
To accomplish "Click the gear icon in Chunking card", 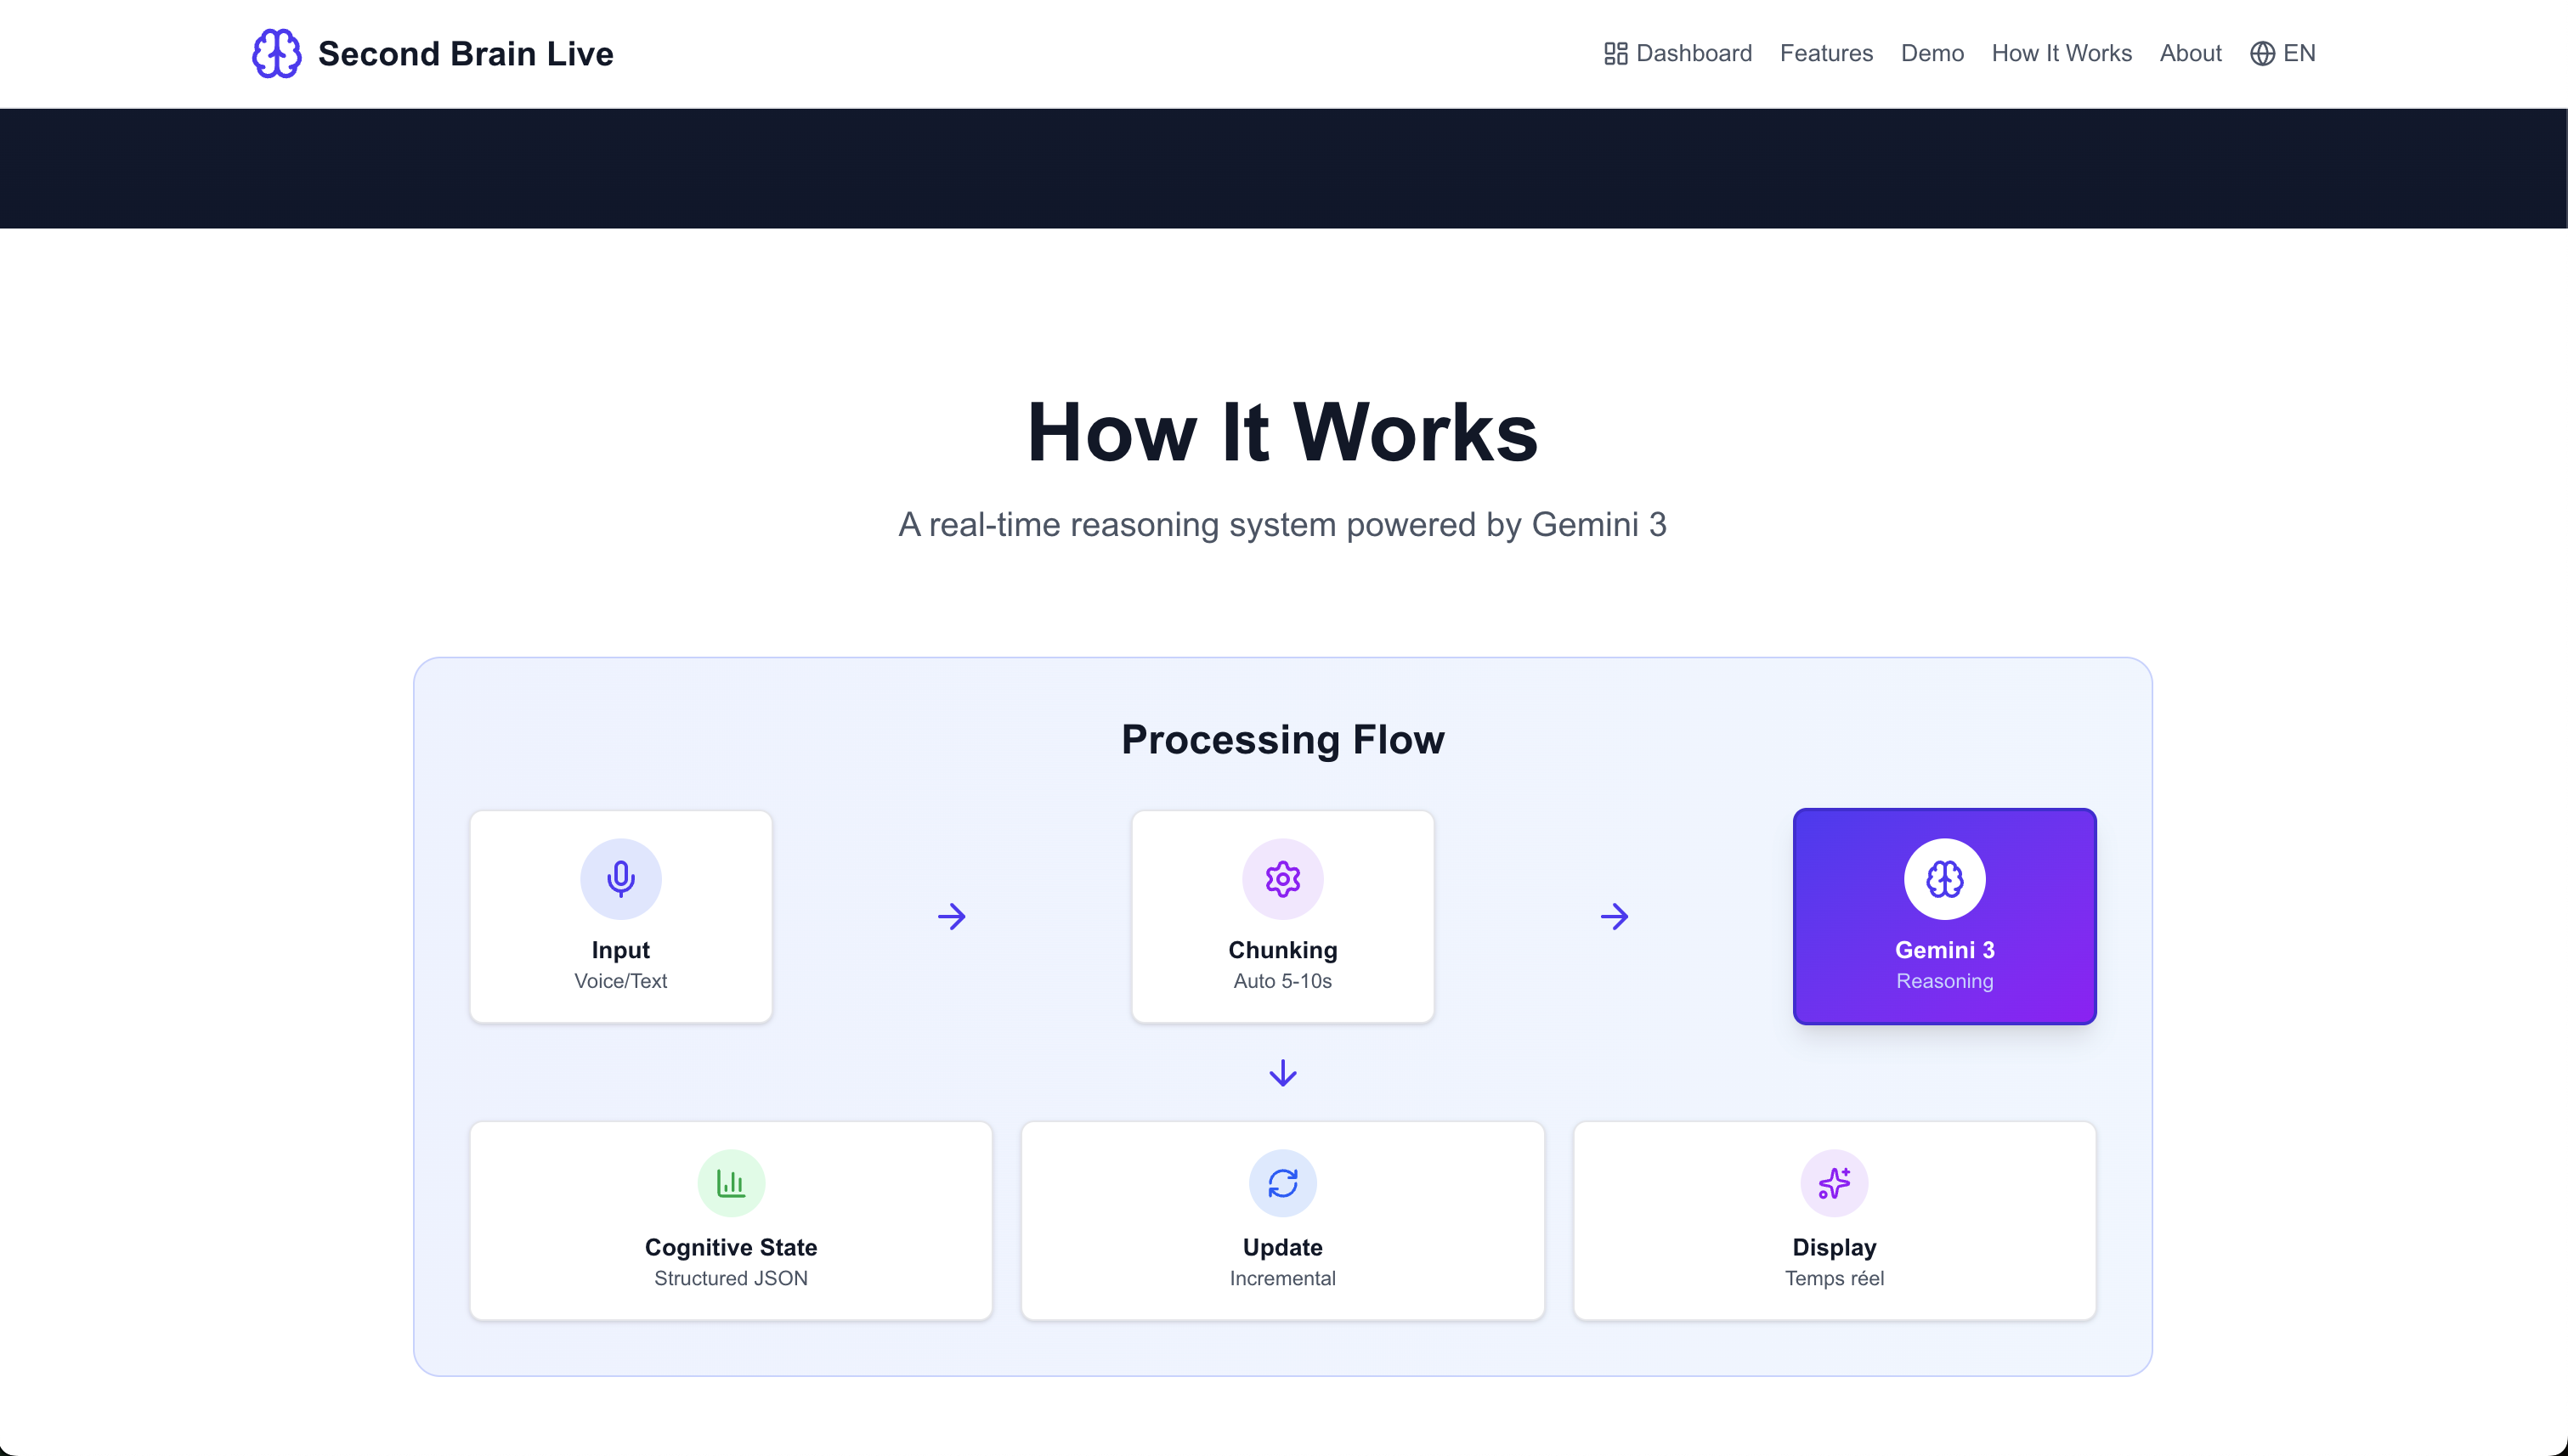I will pyautogui.click(x=1282, y=878).
